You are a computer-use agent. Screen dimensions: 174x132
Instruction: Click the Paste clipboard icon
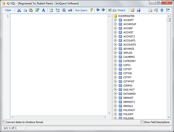click(31, 10)
